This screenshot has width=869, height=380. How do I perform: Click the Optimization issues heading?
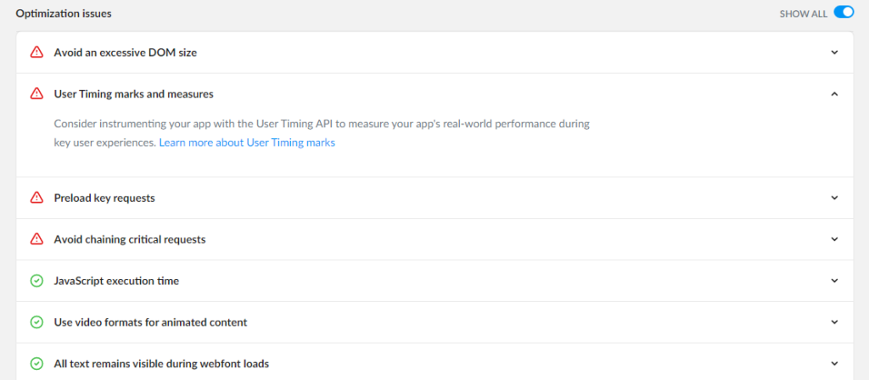point(64,14)
